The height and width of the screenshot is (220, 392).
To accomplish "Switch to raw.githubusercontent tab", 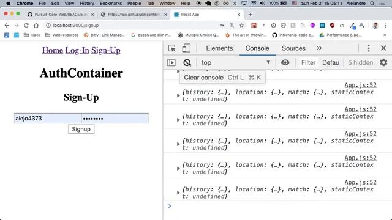I will pyautogui.click(x=134, y=15).
